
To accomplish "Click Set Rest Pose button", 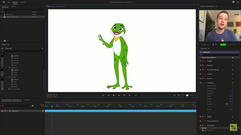I will click(205, 45).
